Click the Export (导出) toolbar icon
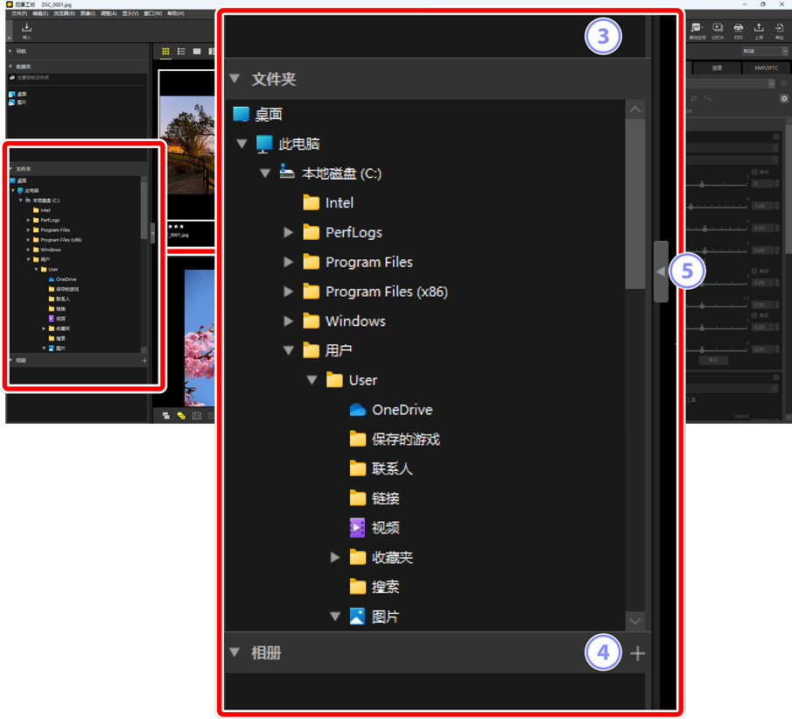The image size is (792, 719). [x=779, y=31]
